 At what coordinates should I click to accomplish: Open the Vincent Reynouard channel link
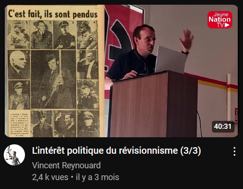tap(66, 165)
